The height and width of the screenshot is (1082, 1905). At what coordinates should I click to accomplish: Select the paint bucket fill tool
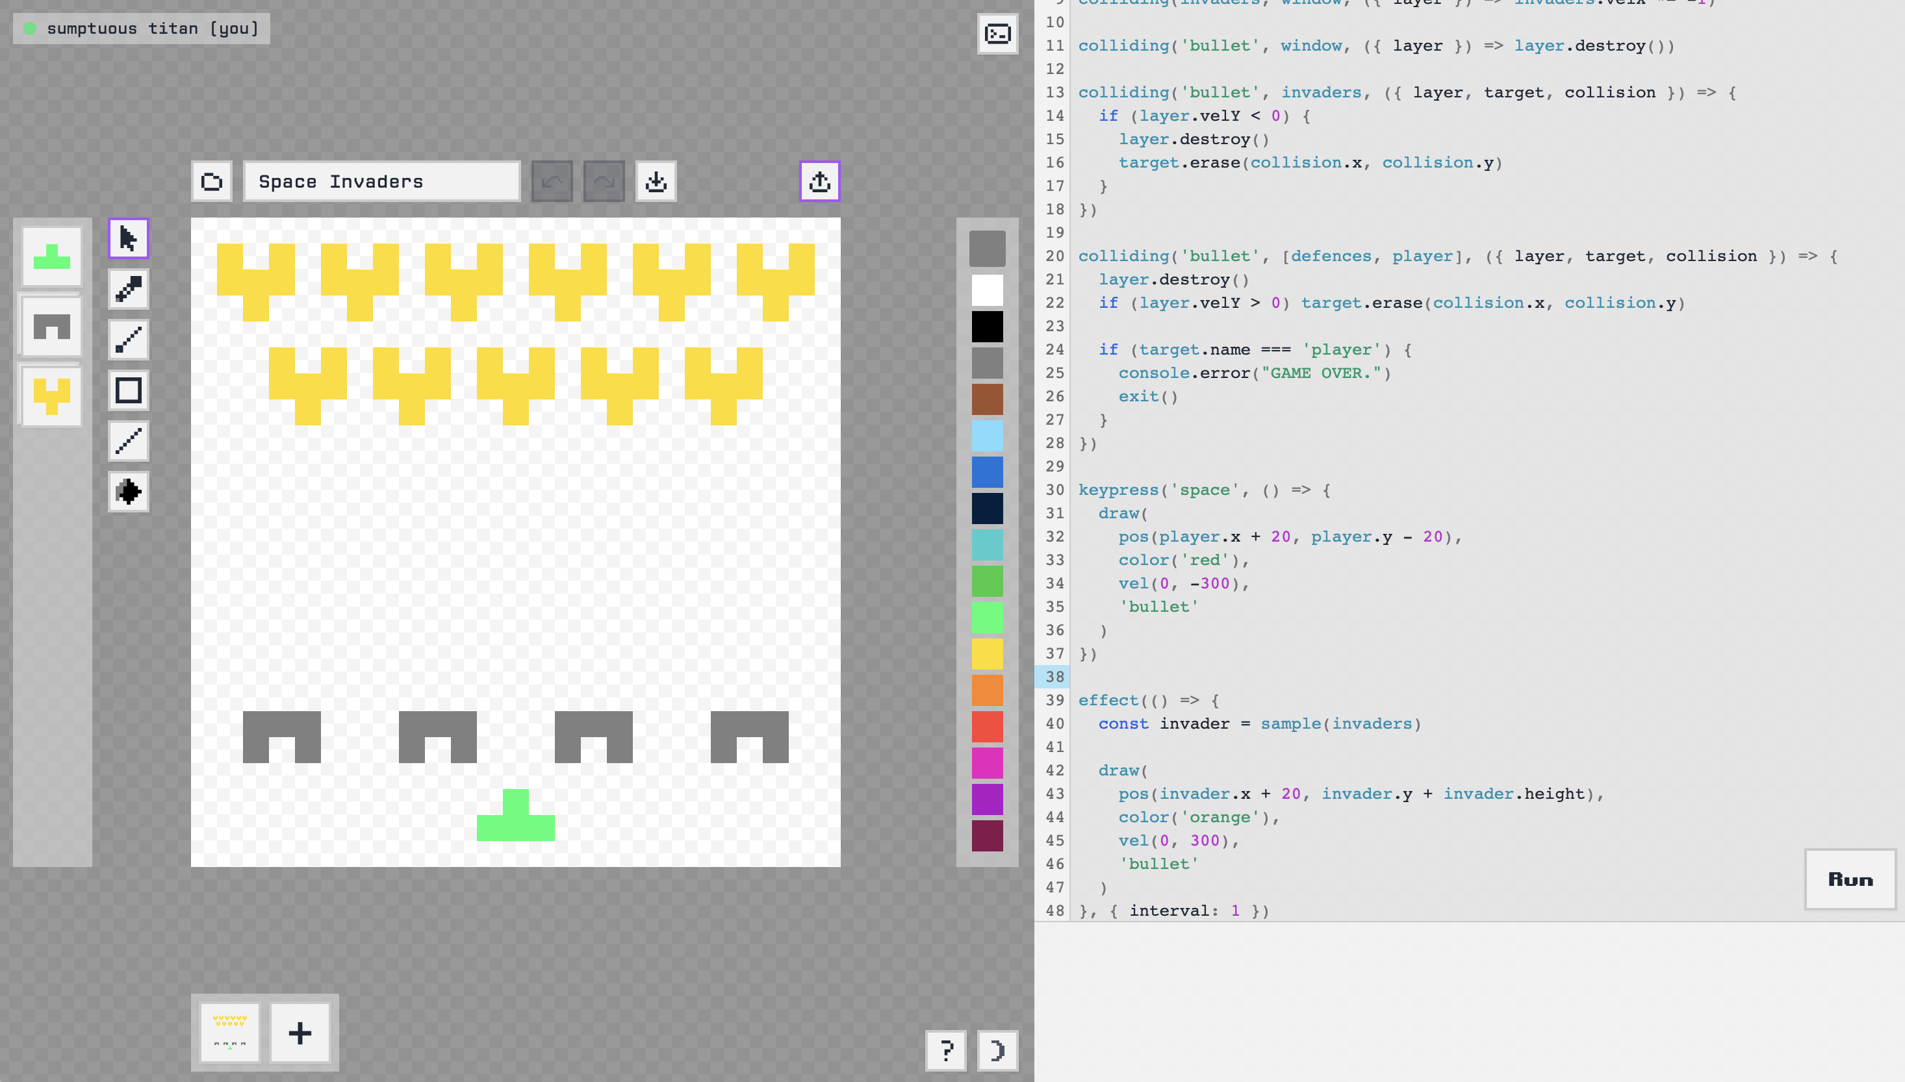[129, 491]
